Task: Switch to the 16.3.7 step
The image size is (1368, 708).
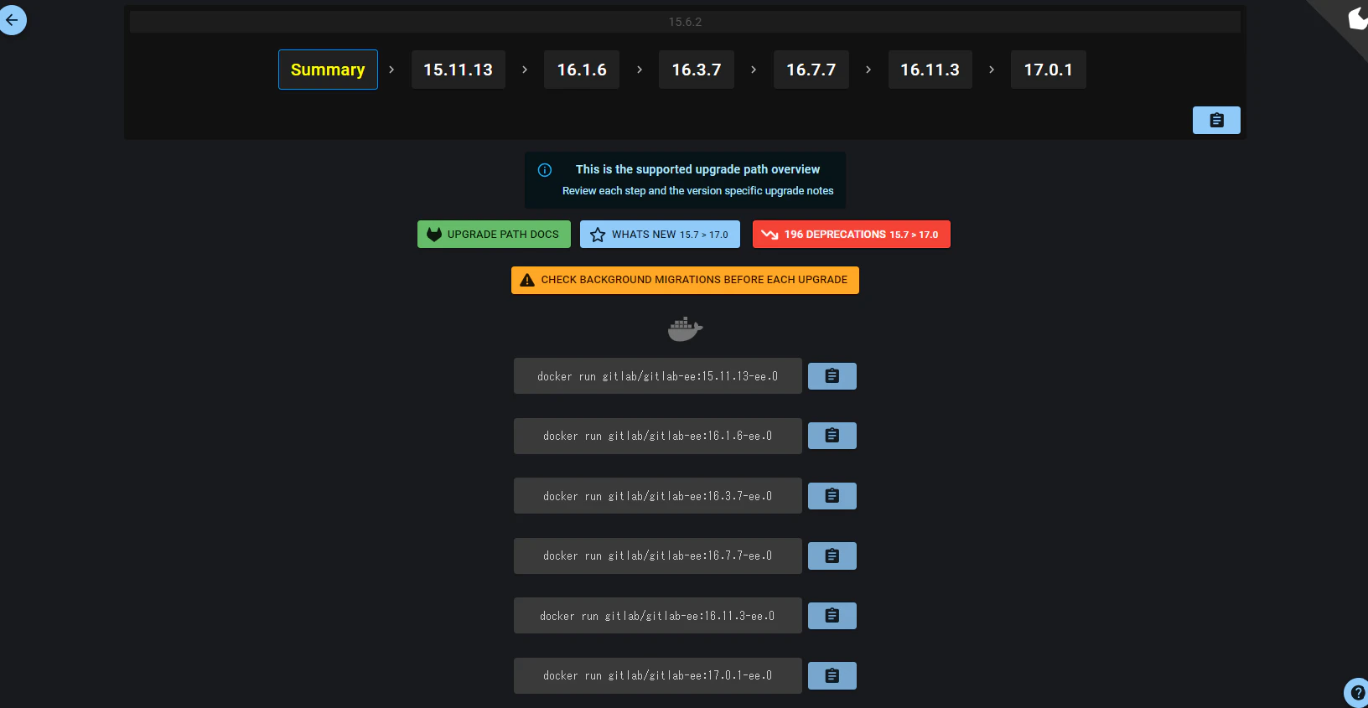Action: 697,70
